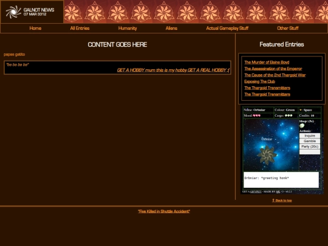The width and height of the screenshot is (328, 246).
Task: Click the Shop label in pet widget
Action: click(x=307, y=121)
